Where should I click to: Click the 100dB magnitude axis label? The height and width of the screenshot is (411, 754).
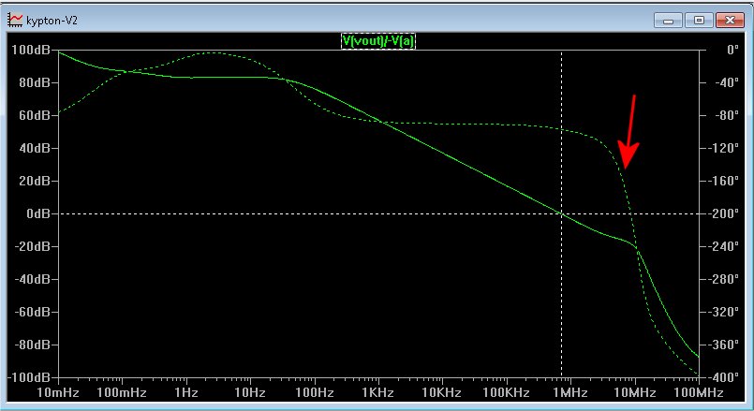tap(30, 50)
